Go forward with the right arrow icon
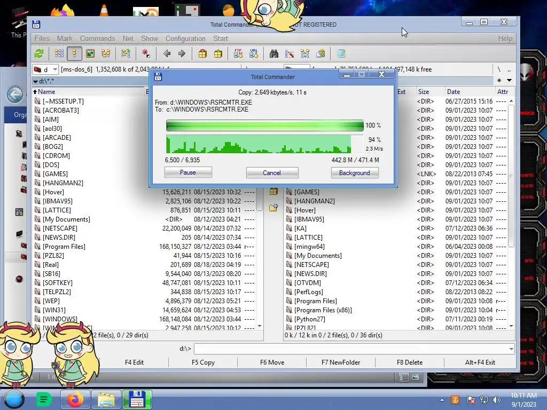This screenshot has width=547, height=410. (x=182, y=53)
